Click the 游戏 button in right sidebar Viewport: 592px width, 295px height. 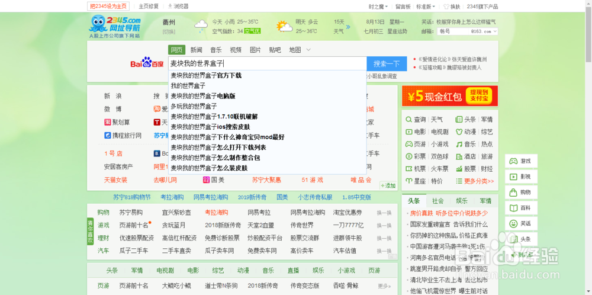[520, 161]
